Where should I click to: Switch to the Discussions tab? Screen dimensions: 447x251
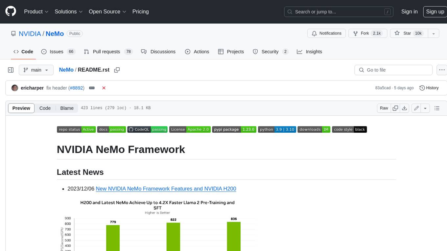158,52
